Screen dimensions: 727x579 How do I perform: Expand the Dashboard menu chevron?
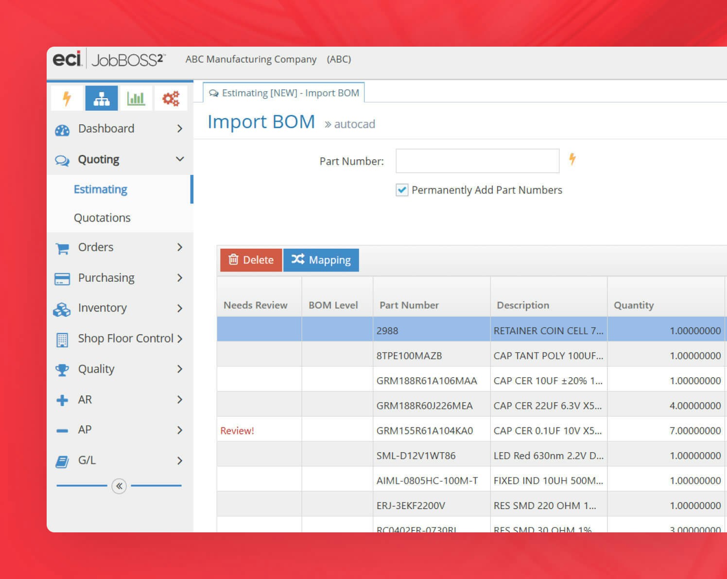tap(180, 129)
